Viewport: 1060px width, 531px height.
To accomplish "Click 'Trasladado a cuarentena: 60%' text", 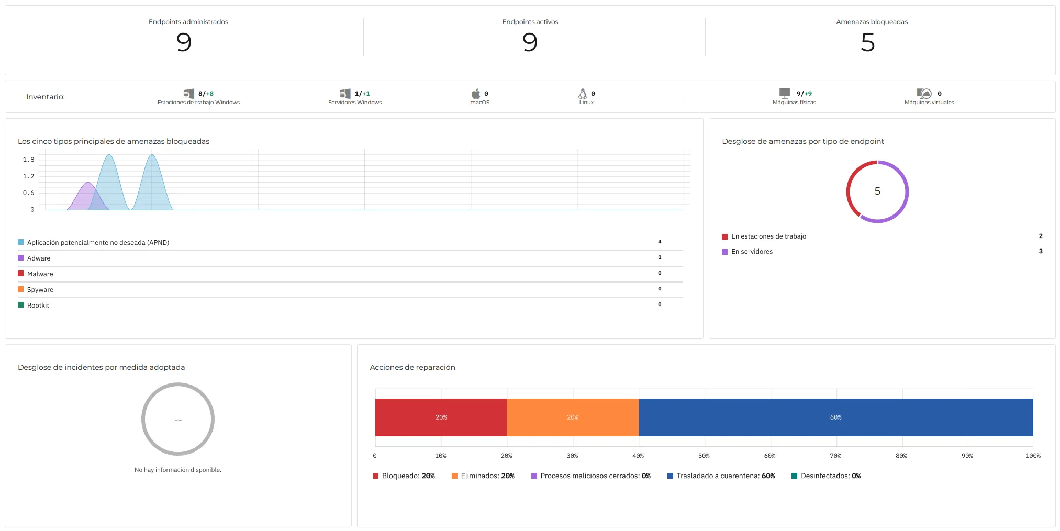I will click(x=726, y=476).
